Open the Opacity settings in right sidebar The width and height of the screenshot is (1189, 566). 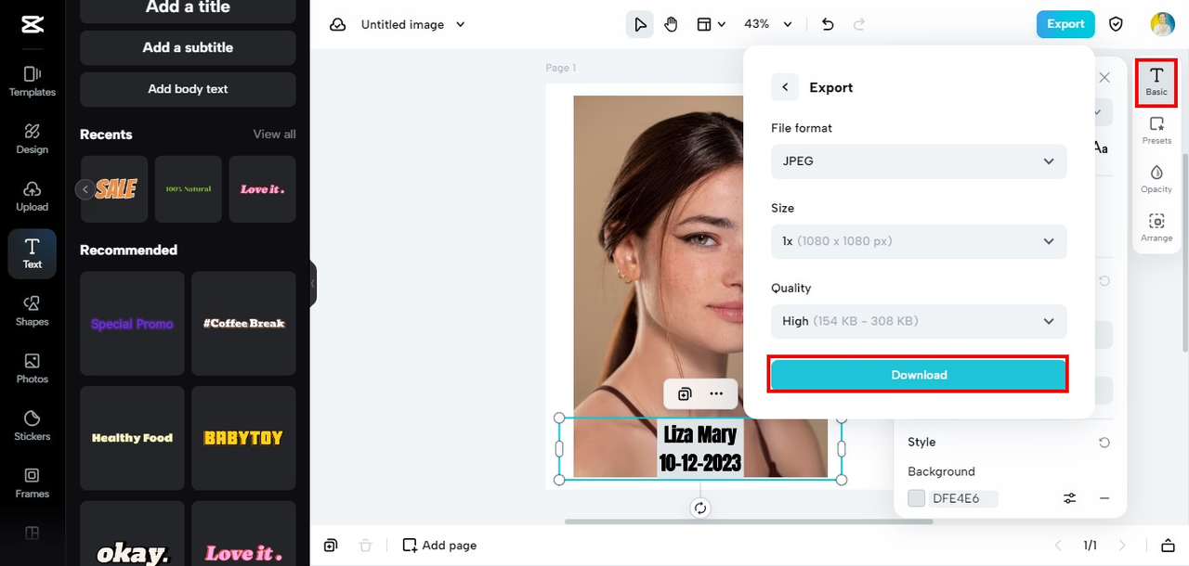point(1156,178)
